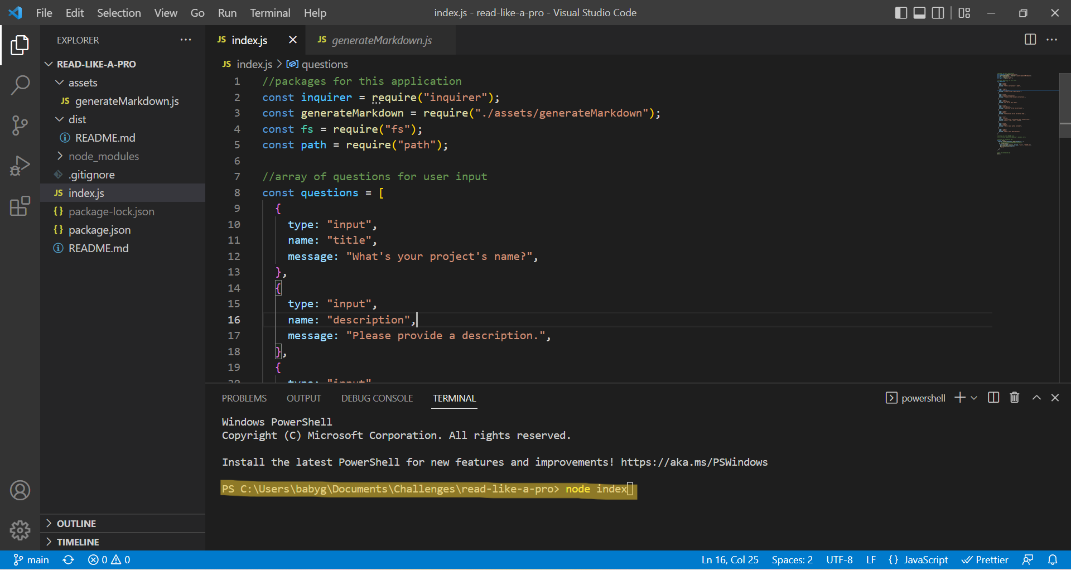The image size is (1071, 570).
Task: Change Spaces: 2 indentation setting
Action: tap(792, 560)
